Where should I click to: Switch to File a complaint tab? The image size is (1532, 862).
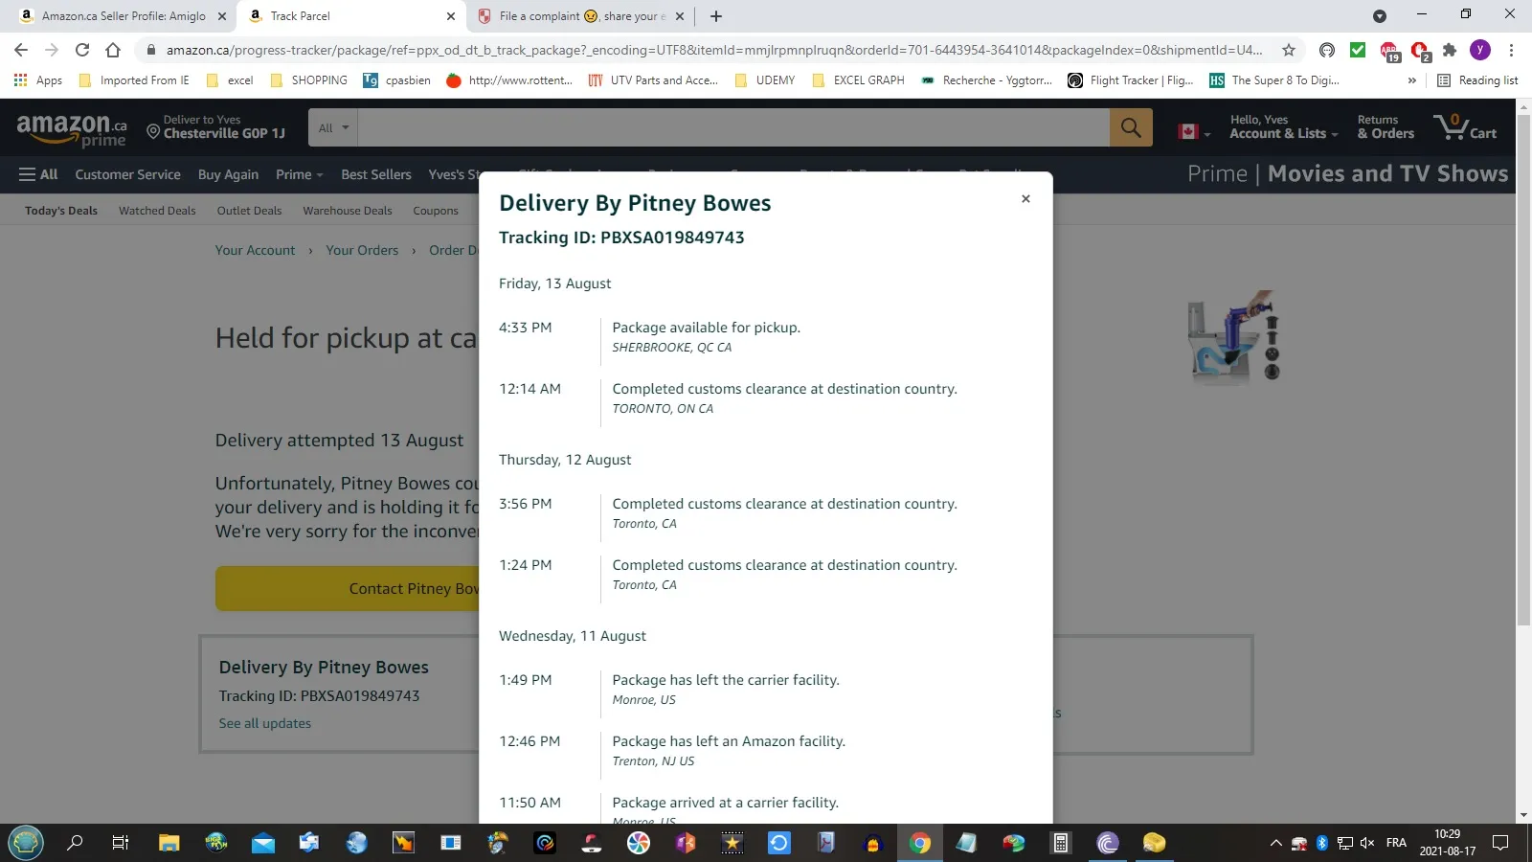point(582,16)
